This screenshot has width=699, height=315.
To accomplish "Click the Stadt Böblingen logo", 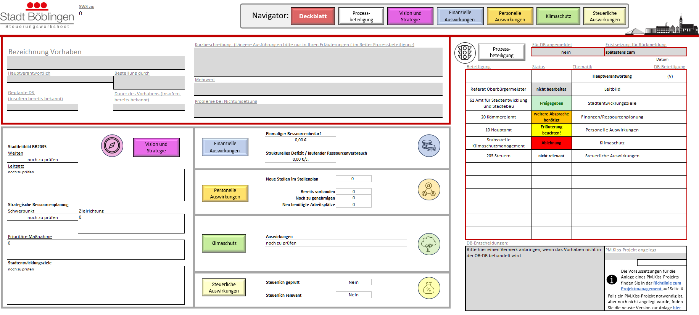I will click(x=37, y=15).
